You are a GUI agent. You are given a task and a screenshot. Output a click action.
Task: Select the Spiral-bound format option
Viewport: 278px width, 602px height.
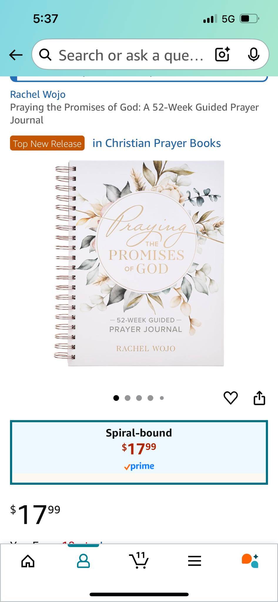pos(139,452)
